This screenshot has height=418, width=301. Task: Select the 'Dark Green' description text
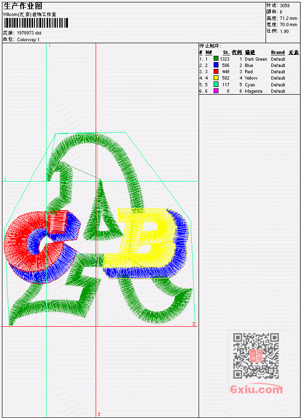pyautogui.click(x=256, y=59)
